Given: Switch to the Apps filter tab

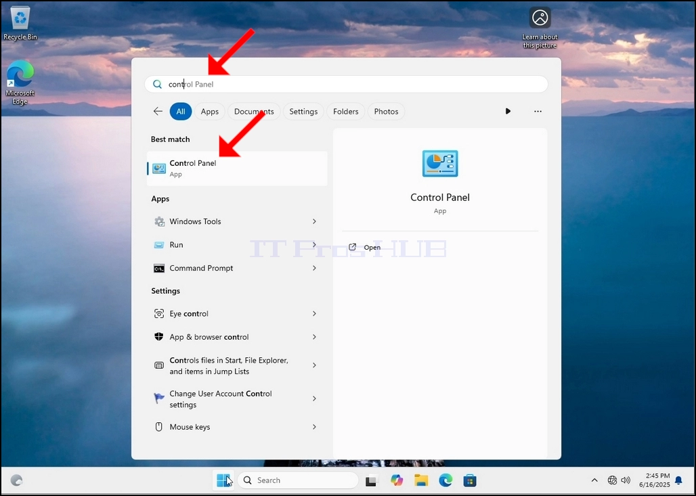Looking at the screenshot, I should (x=209, y=112).
